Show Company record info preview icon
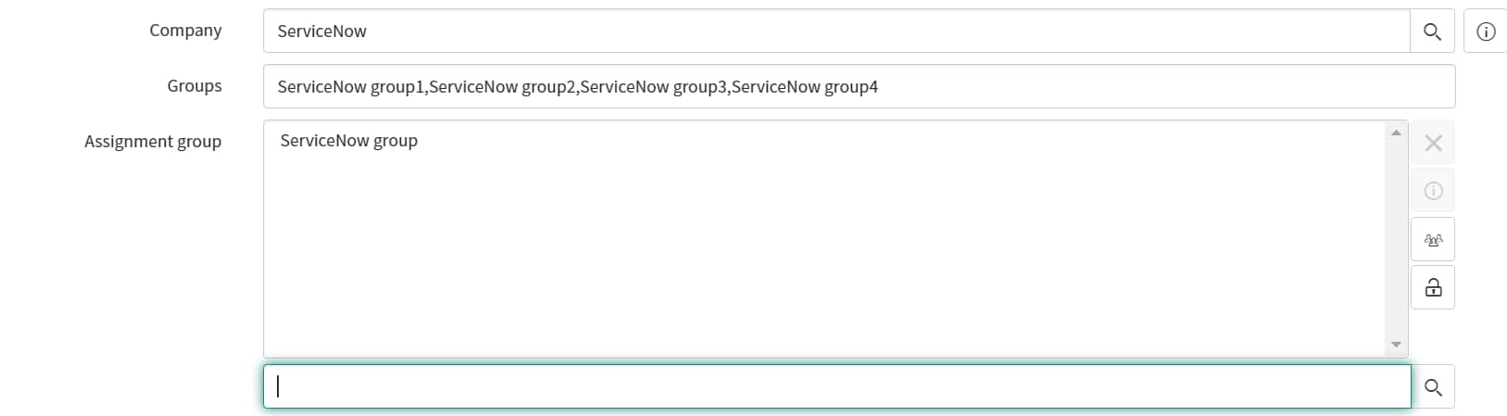Screen dimensions: 1507x416 click(x=1486, y=32)
